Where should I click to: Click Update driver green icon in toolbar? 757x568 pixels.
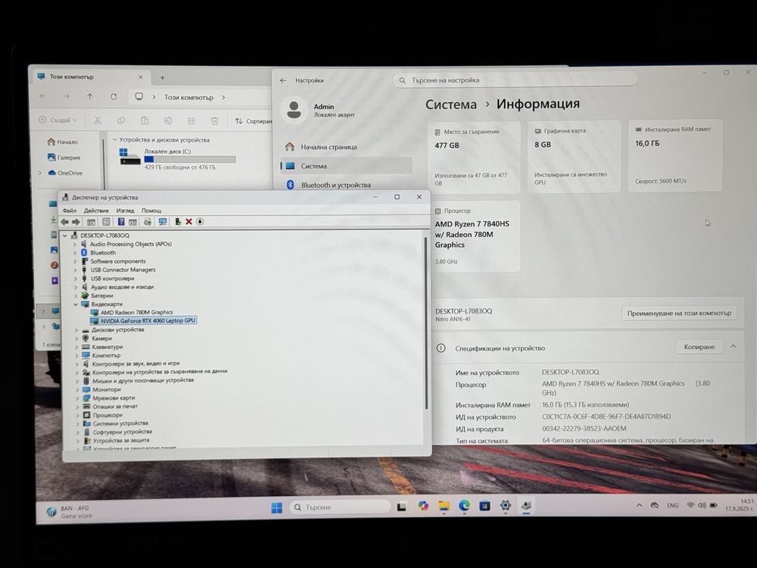point(178,222)
